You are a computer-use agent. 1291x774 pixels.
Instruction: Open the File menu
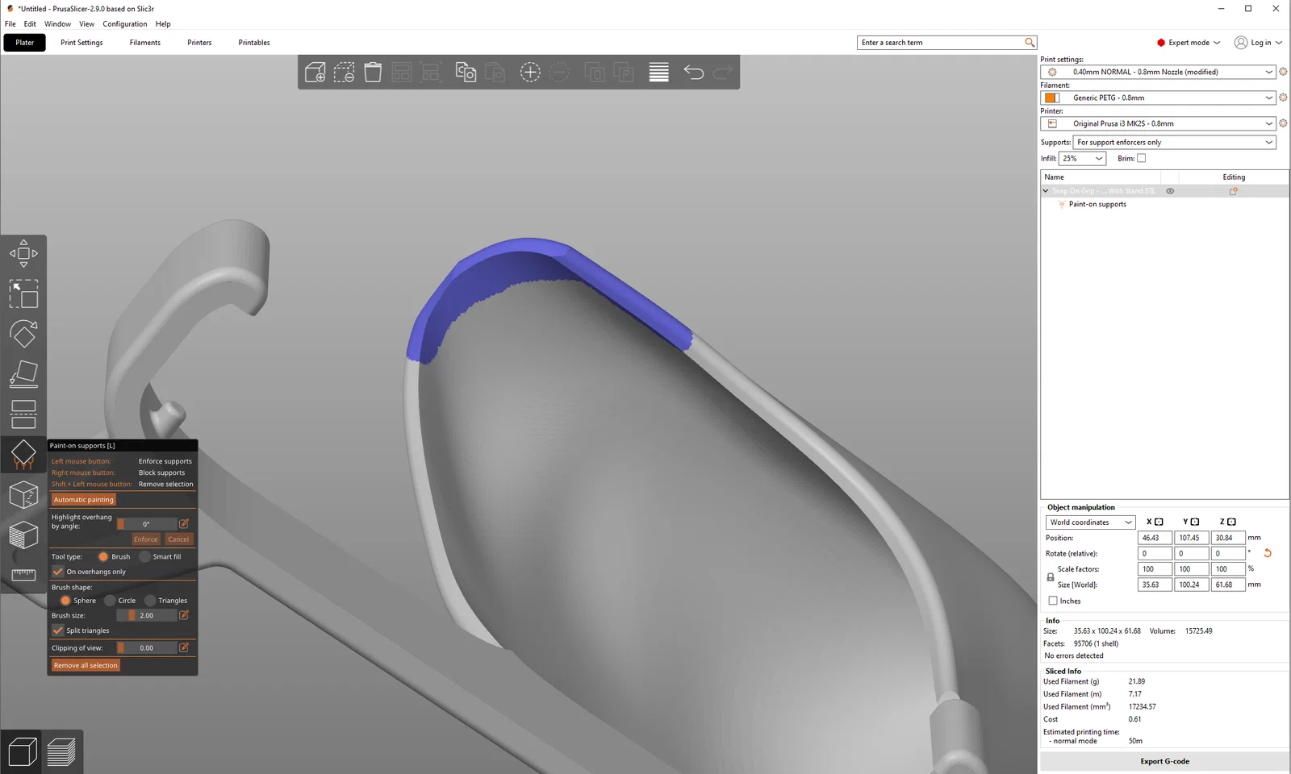click(10, 24)
